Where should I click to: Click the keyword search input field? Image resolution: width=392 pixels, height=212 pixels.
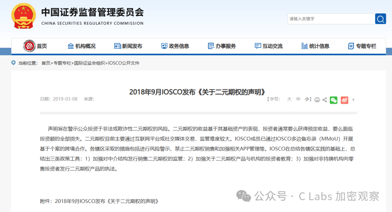(x=331, y=19)
